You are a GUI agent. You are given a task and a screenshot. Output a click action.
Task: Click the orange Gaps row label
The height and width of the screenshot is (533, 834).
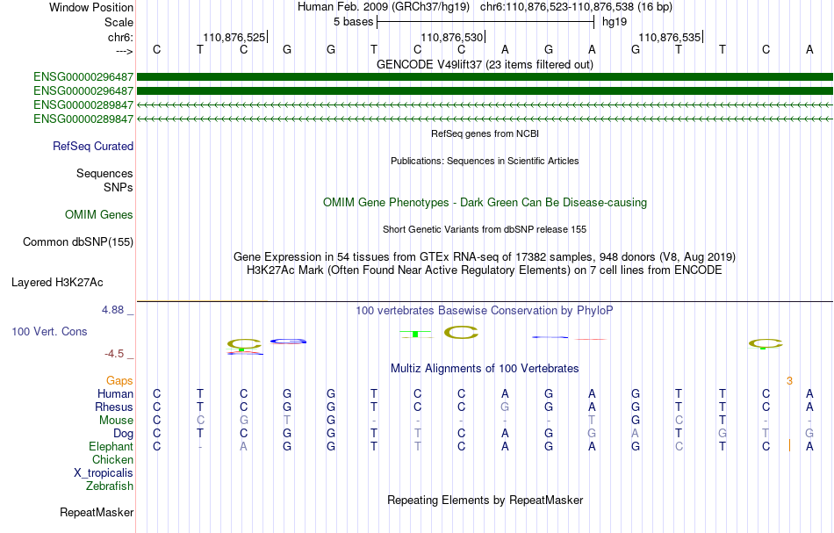tap(119, 380)
